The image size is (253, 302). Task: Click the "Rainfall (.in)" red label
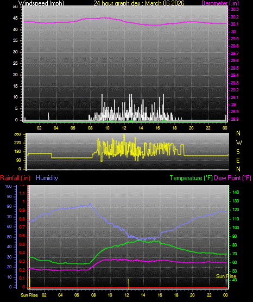click(15, 178)
